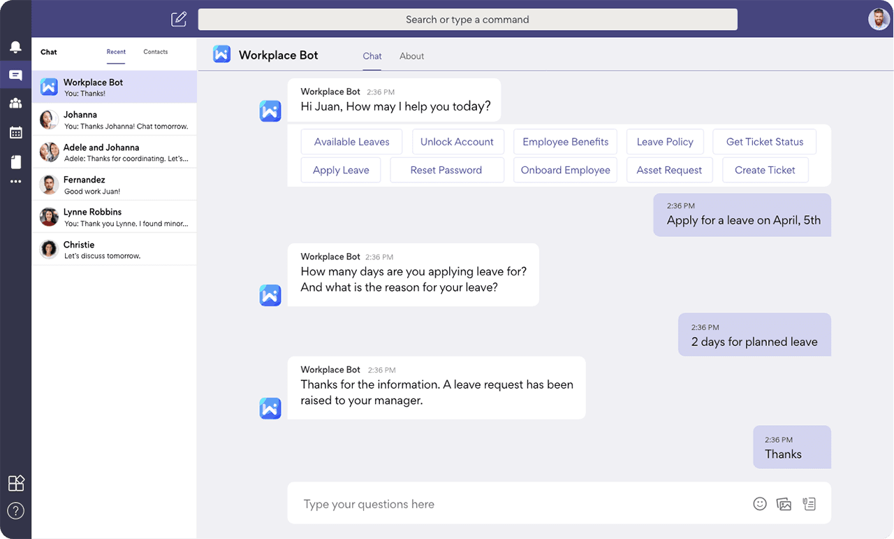Screen dimensions: 894x539
Task: Switch to the Contacts tab
Action: 155,52
